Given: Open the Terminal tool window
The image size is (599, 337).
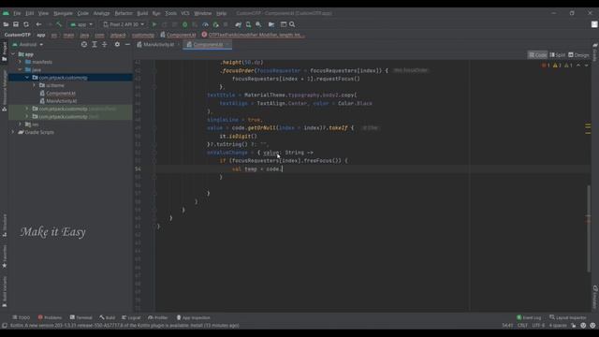Looking at the screenshot, I should pos(81,317).
